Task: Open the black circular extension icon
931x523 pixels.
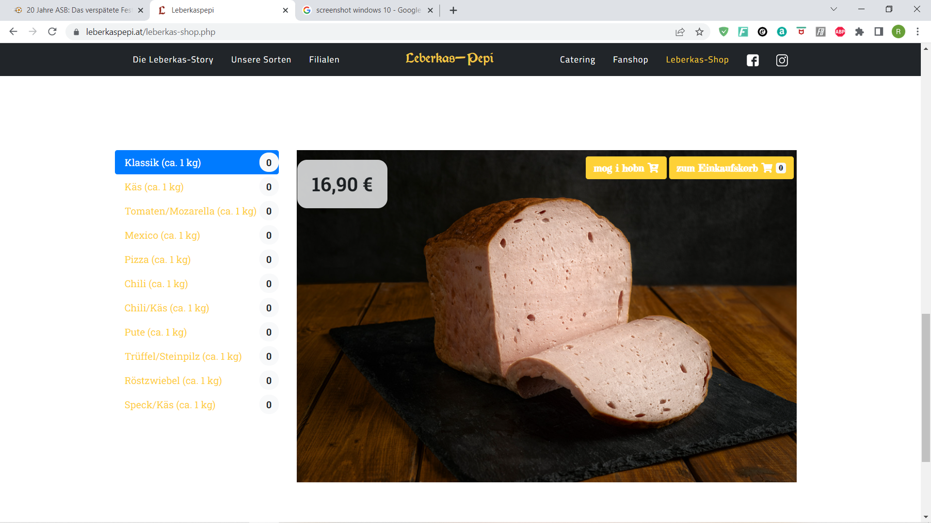Action: click(762, 32)
